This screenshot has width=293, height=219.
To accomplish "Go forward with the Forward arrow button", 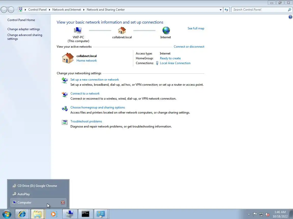I will 11,10.
